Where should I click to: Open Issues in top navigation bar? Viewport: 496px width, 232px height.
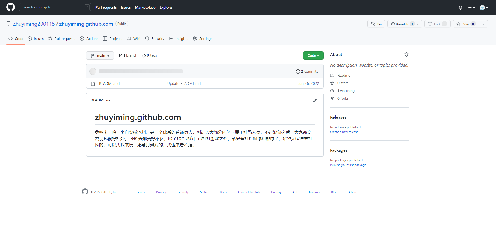tap(126, 7)
